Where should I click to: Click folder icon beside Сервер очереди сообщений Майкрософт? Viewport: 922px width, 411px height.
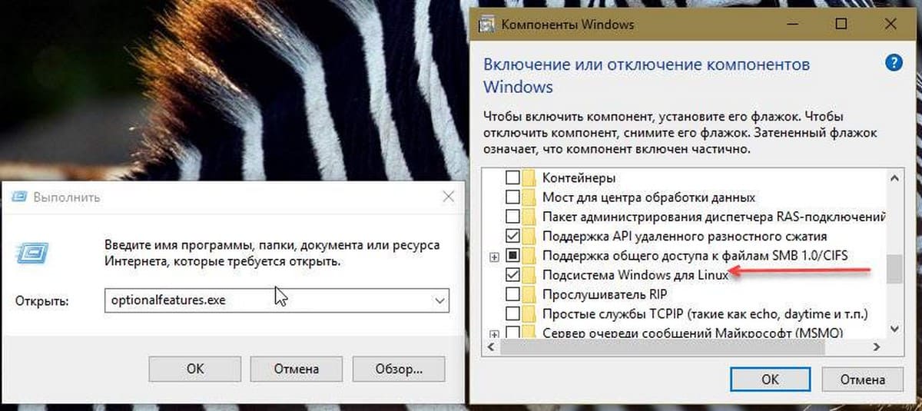(x=530, y=333)
